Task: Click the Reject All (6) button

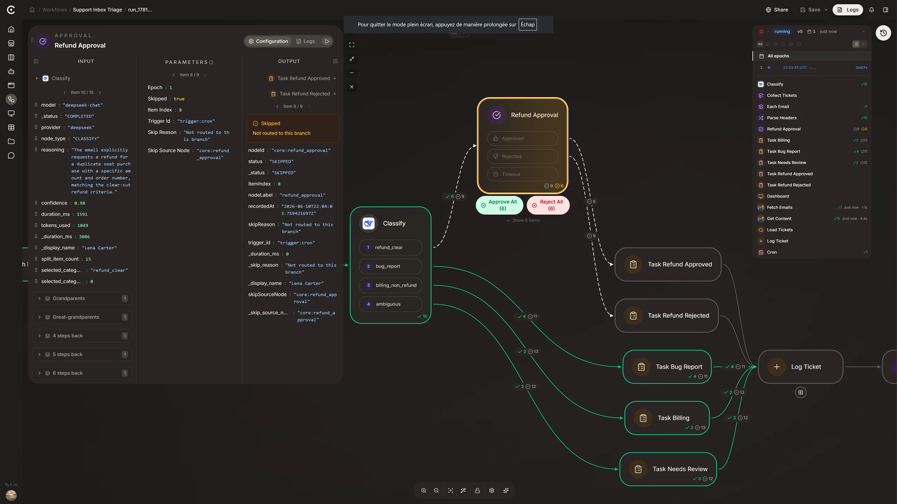Action: point(548,205)
